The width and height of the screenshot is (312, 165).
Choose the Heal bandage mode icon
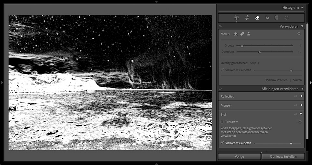click(x=242, y=34)
